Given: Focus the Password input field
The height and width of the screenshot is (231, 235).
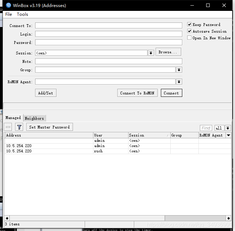Looking at the screenshot, I should coord(109,42).
